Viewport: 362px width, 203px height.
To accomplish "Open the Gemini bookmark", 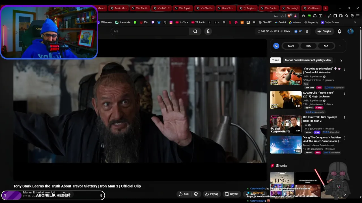I will pyautogui.click(x=280, y=22).
